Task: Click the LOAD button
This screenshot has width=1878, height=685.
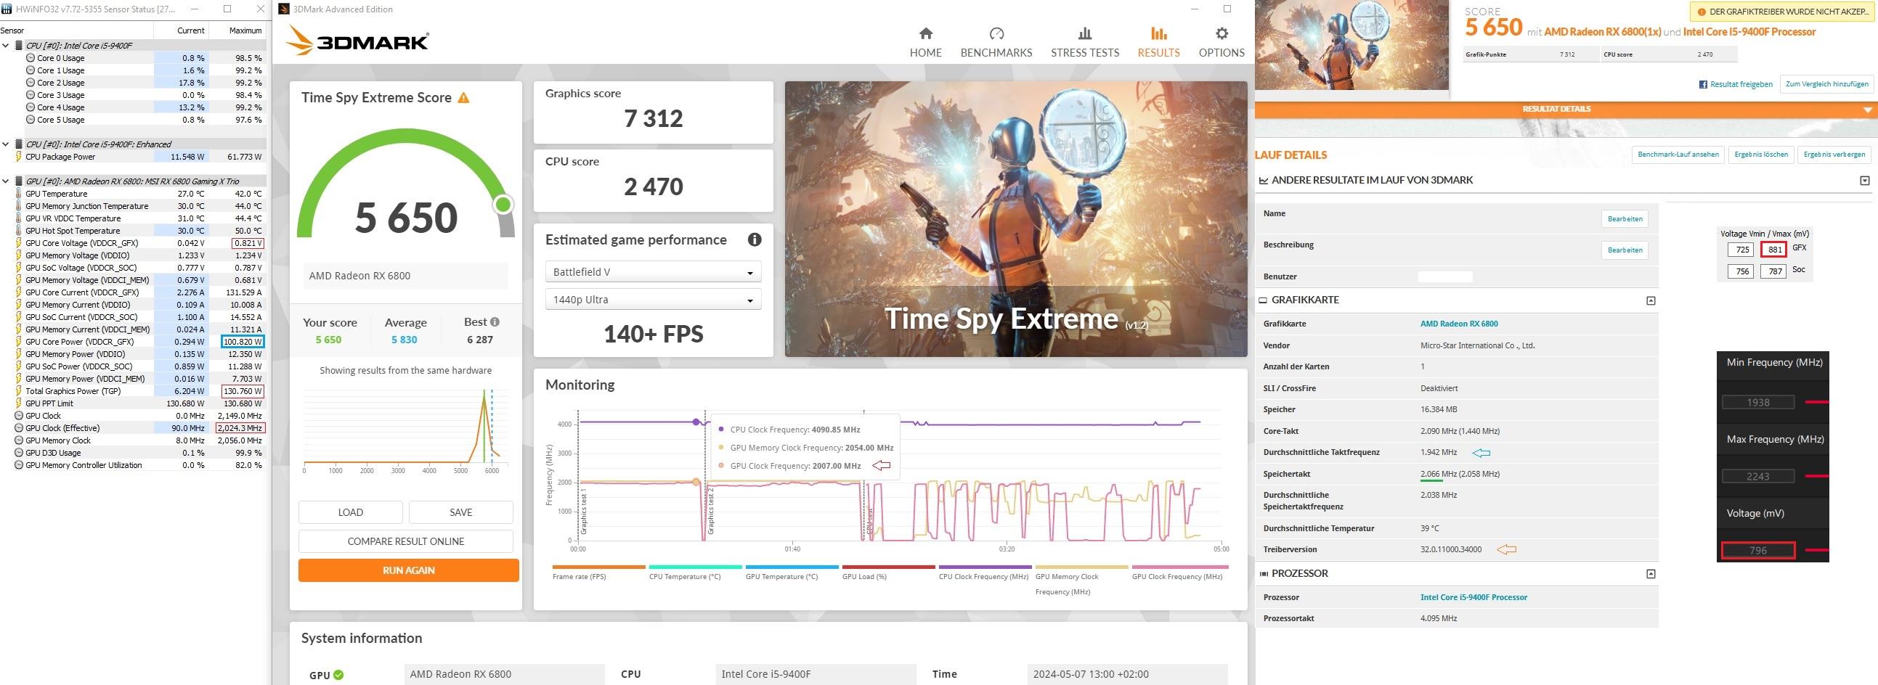Action: click(350, 512)
